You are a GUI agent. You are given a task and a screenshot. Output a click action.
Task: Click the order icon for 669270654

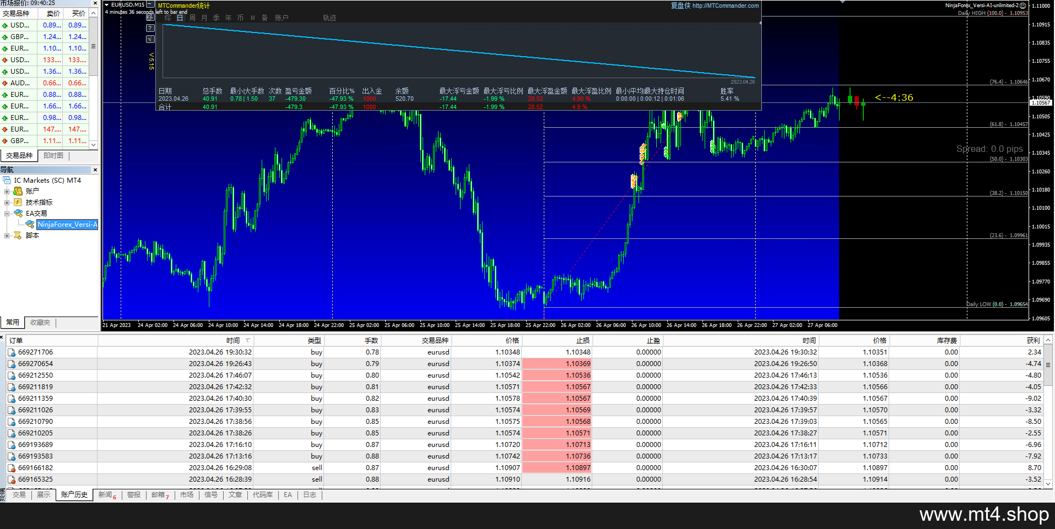pos(12,364)
